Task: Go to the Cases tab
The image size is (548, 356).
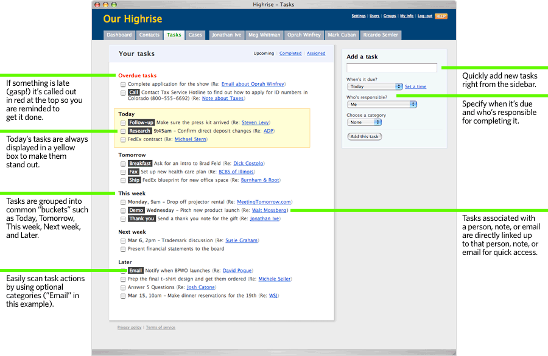Action: click(195, 35)
